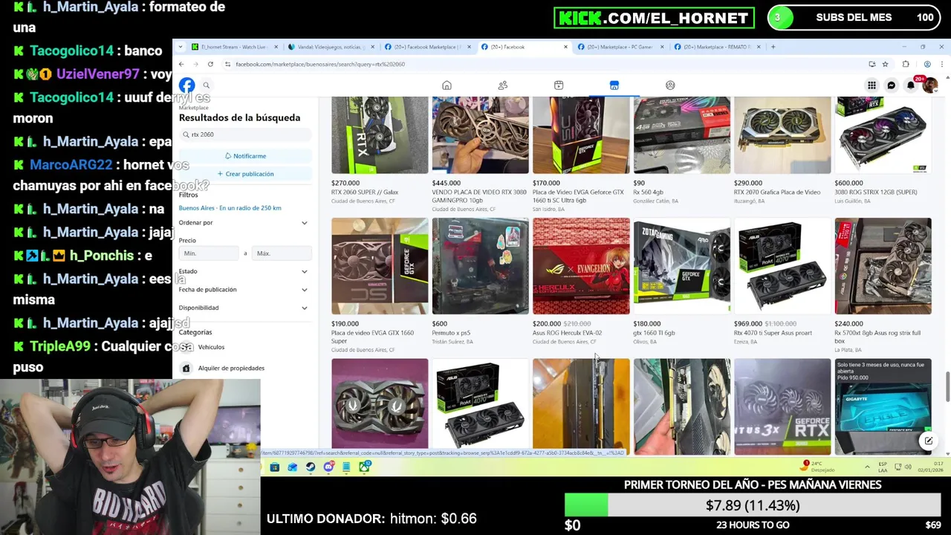The height and width of the screenshot is (535, 951).
Task: Open the Groups profile-circle icon in navbar
Action: [x=670, y=85]
